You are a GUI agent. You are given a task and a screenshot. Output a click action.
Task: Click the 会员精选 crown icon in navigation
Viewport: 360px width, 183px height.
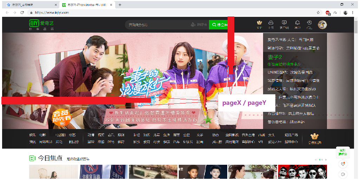pos(315,137)
